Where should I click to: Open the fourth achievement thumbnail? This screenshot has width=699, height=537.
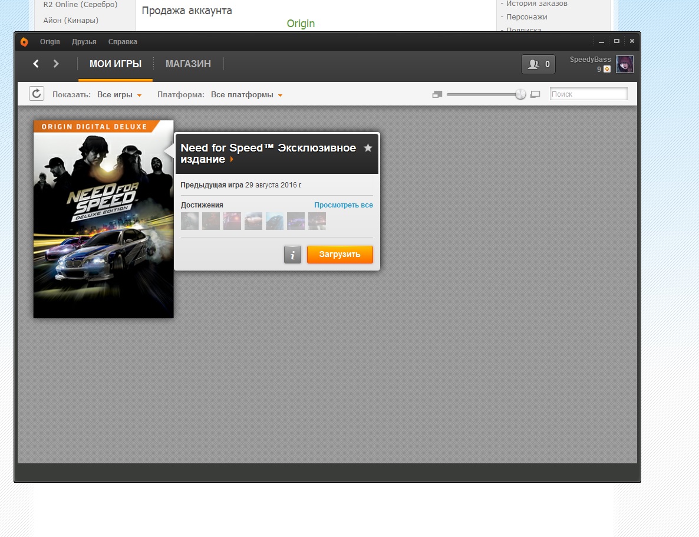253,221
